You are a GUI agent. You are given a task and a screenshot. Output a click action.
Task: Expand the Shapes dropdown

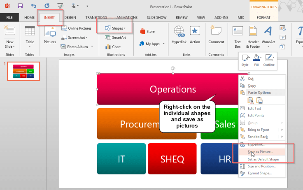click(x=115, y=28)
